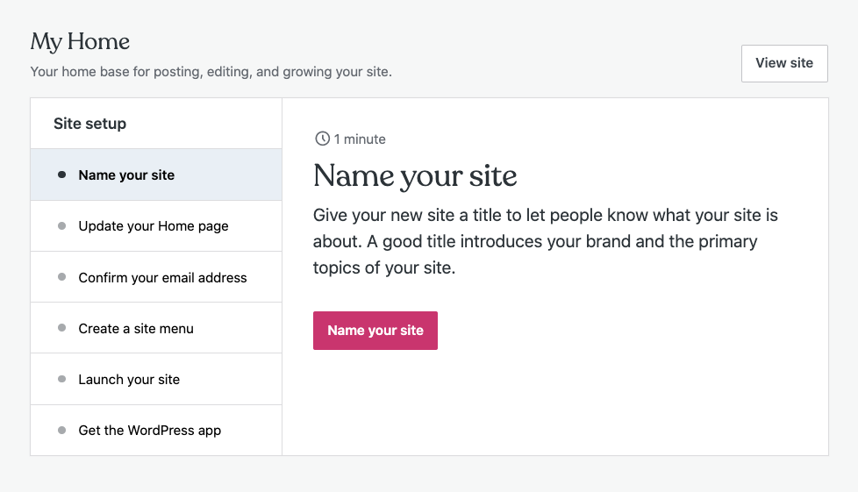Click the status dot for Update your Home page
The height and width of the screenshot is (492, 858).
pos(61,226)
